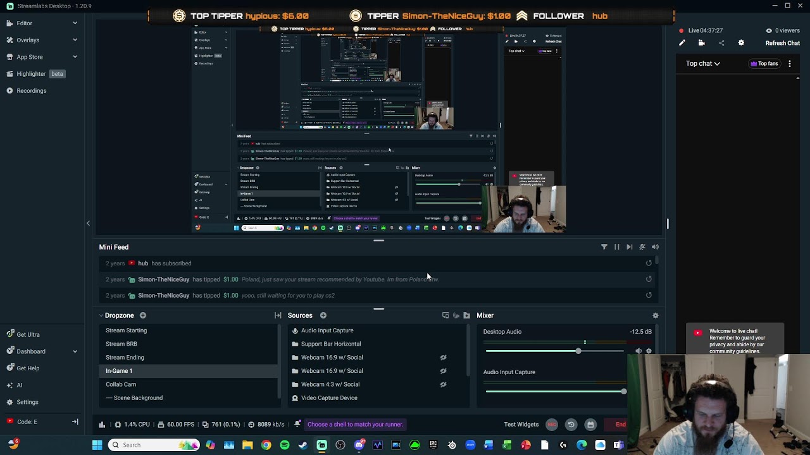This screenshot has width=810, height=455.
Task: Click the Windows taskbar Search box
Action: tap(153, 445)
